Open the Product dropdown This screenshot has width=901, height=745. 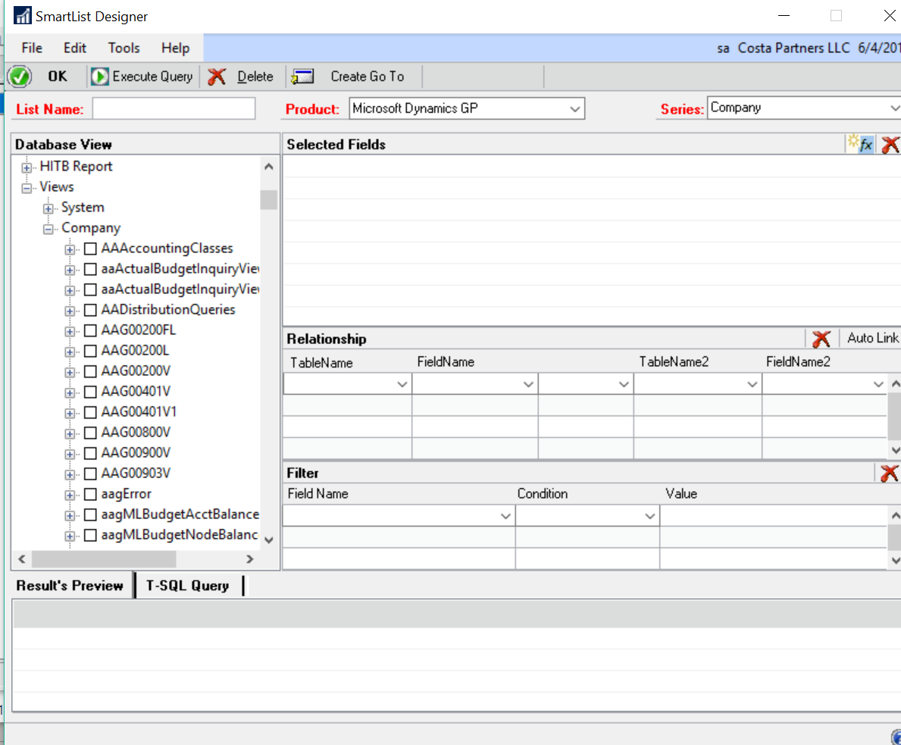pos(574,108)
